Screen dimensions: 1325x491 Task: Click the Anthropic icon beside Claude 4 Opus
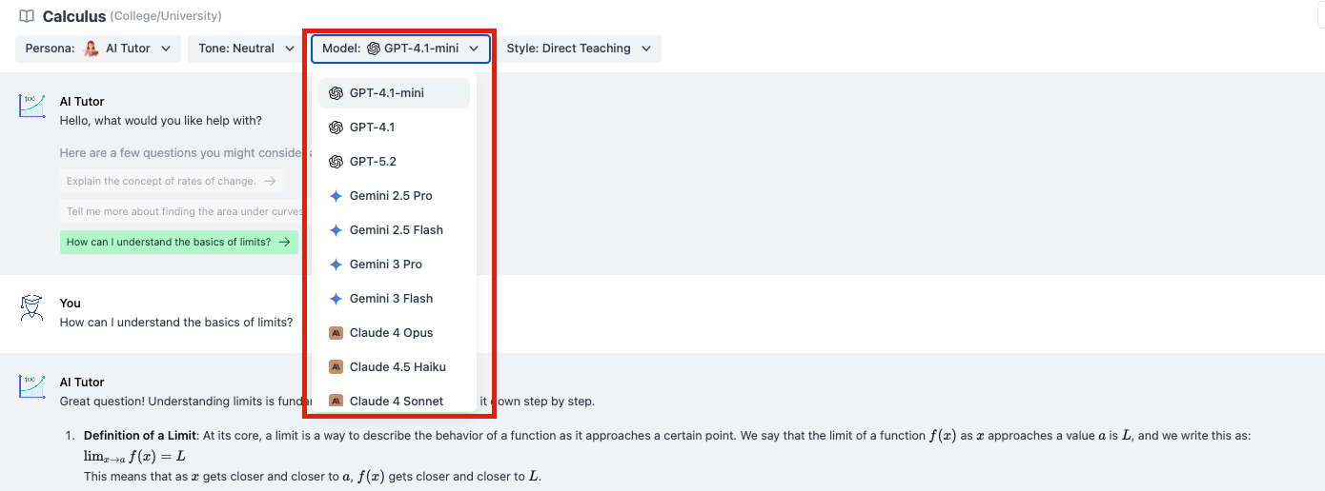(336, 333)
